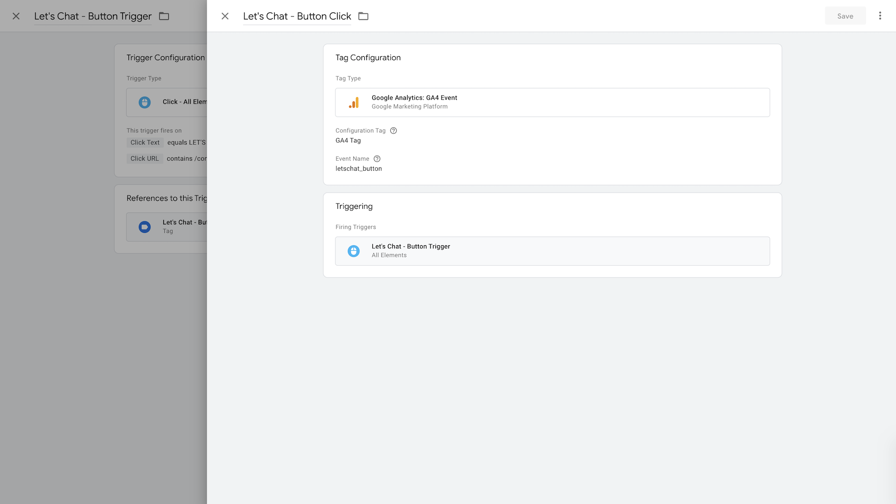Click the mouse icon of the firing trigger

(354, 251)
